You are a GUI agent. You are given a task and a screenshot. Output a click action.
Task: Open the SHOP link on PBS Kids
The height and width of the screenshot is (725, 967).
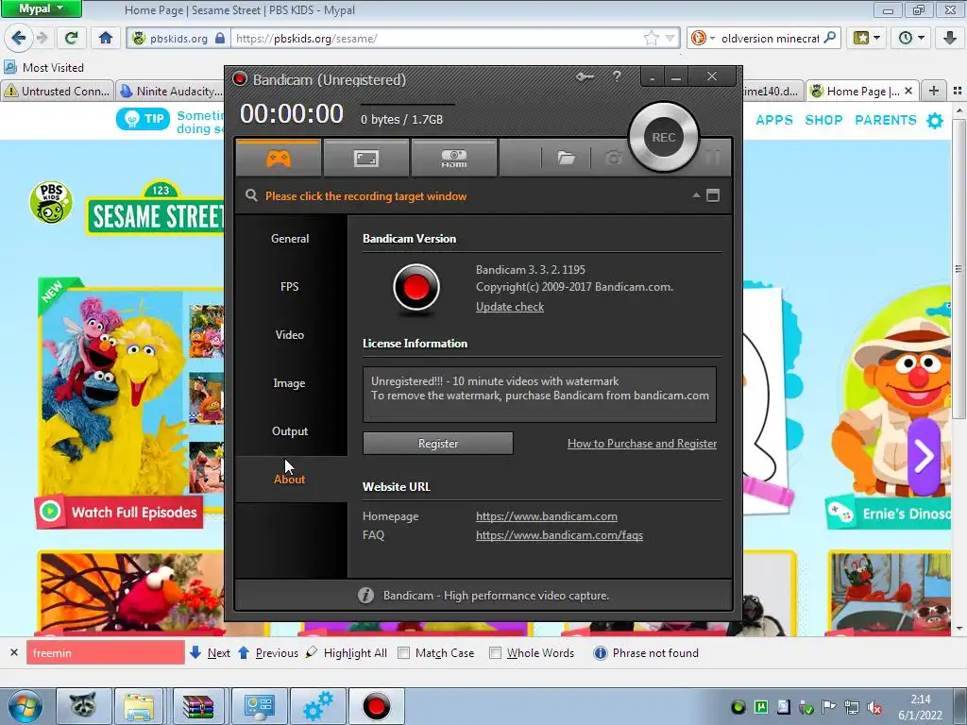[823, 120]
